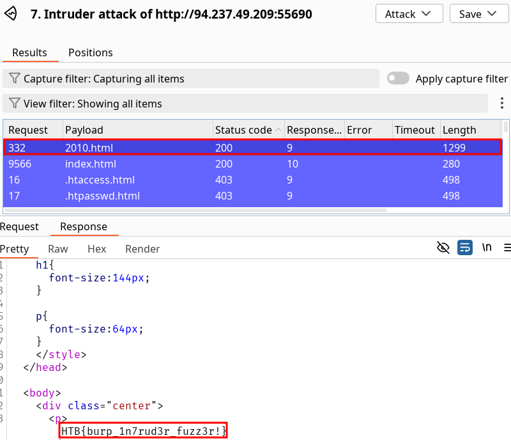511x440 pixels.
Task: Open the Render response view
Action: pyautogui.click(x=142, y=249)
